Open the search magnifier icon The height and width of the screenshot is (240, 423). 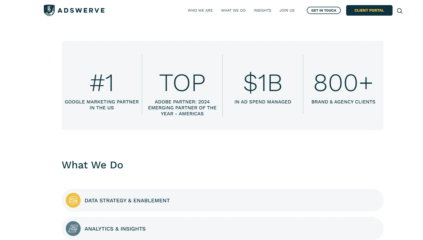coord(400,11)
